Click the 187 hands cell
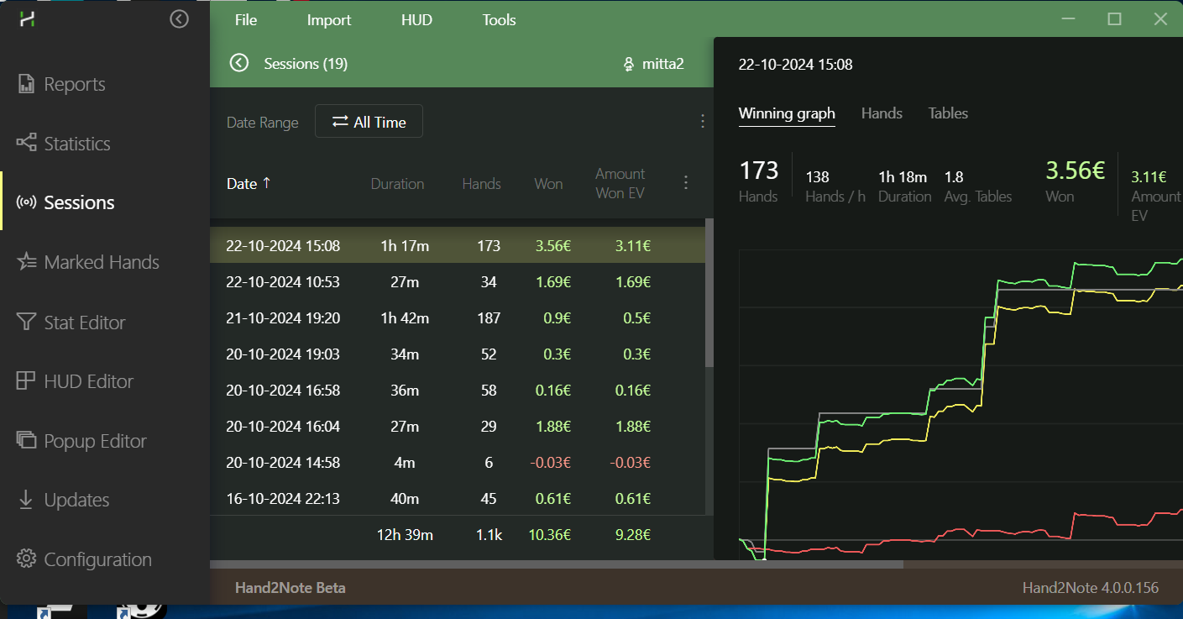The height and width of the screenshot is (619, 1183). tap(488, 318)
